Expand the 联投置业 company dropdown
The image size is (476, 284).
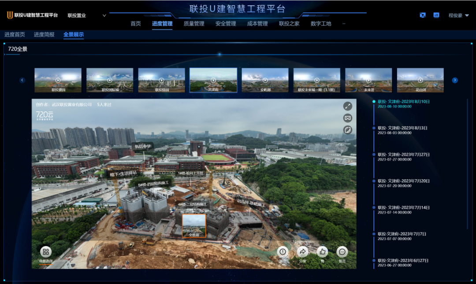click(x=104, y=15)
